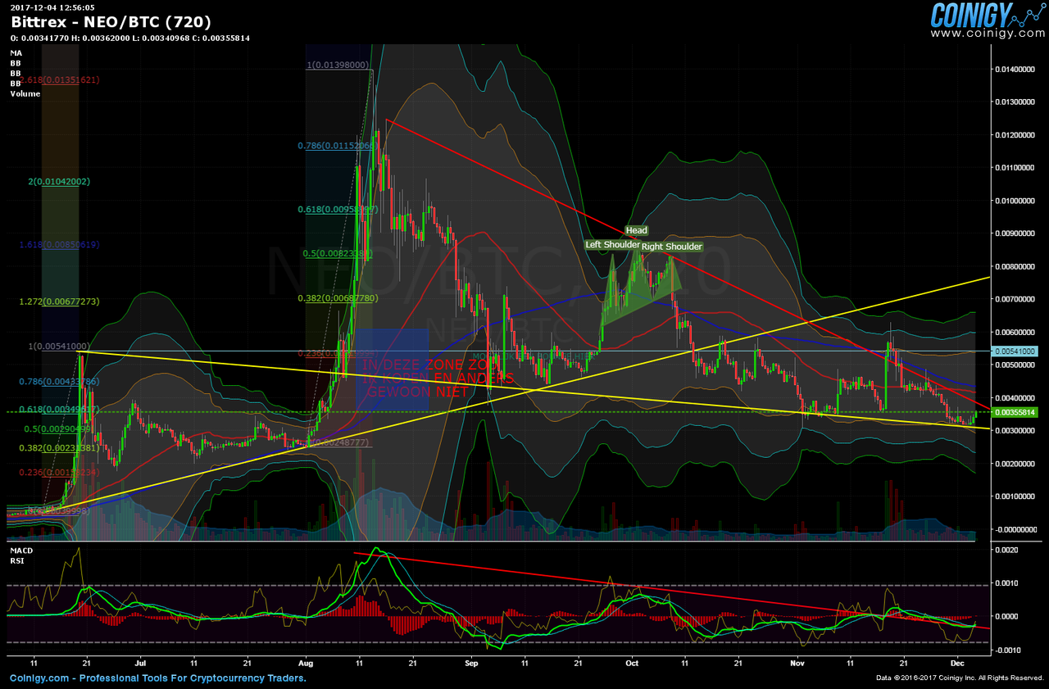The height and width of the screenshot is (689, 1049).
Task: Select the RSI indicator label
Action: 16,561
